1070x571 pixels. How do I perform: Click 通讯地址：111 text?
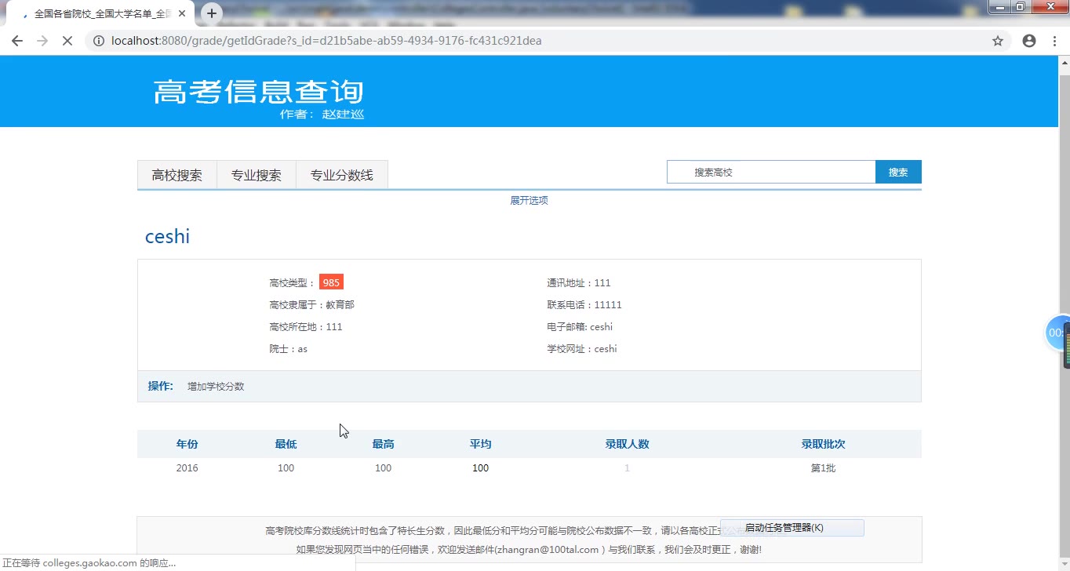(x=578, y=283)
